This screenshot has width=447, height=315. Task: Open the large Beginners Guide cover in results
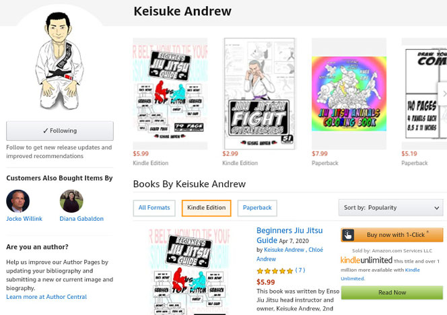click(x=189, y=271)
